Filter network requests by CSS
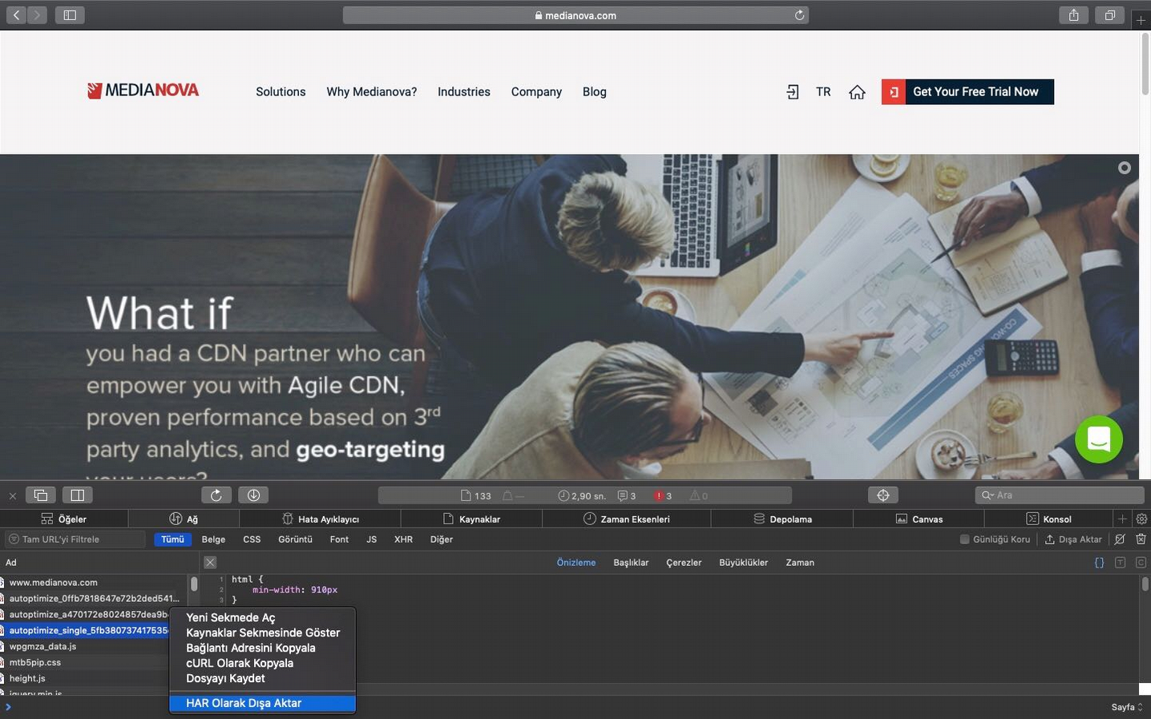Viewport: 1151px width, 719px height. [252, 539]
